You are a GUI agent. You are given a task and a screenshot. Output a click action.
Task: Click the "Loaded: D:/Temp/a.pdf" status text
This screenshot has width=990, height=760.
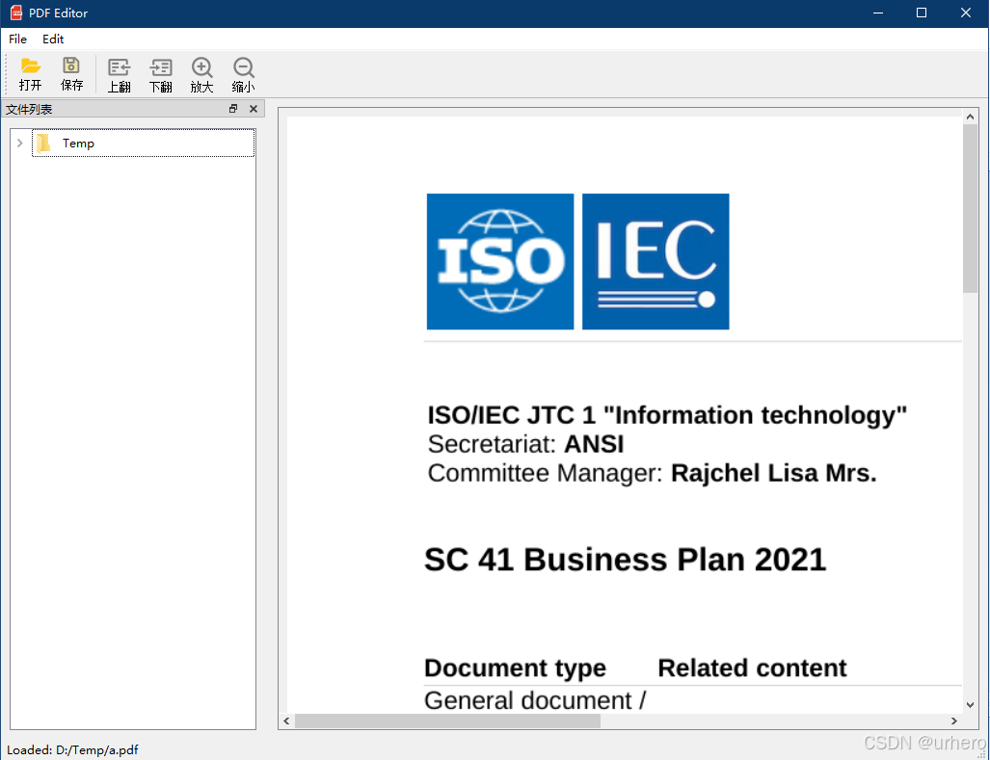(x=72, y=750)
